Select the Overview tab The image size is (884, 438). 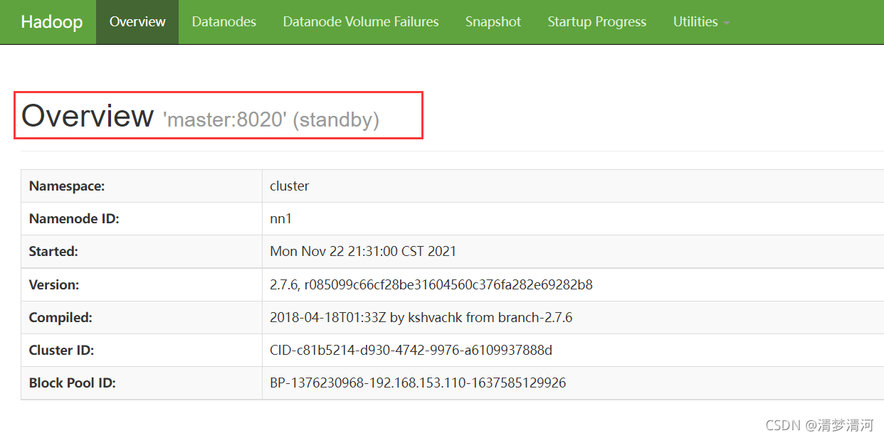tap(137, 22)
